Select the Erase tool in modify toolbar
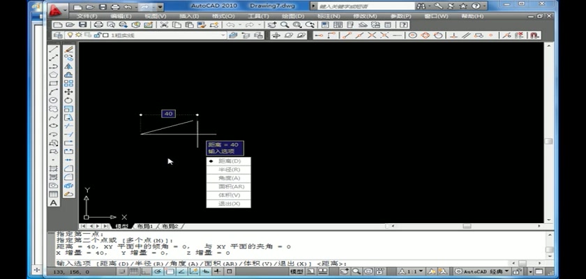Viewport: 586px width, 279px height. pos(68,49)
